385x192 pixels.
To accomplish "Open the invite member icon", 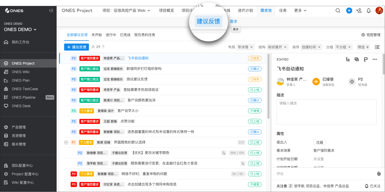I will tap(359, 11).
